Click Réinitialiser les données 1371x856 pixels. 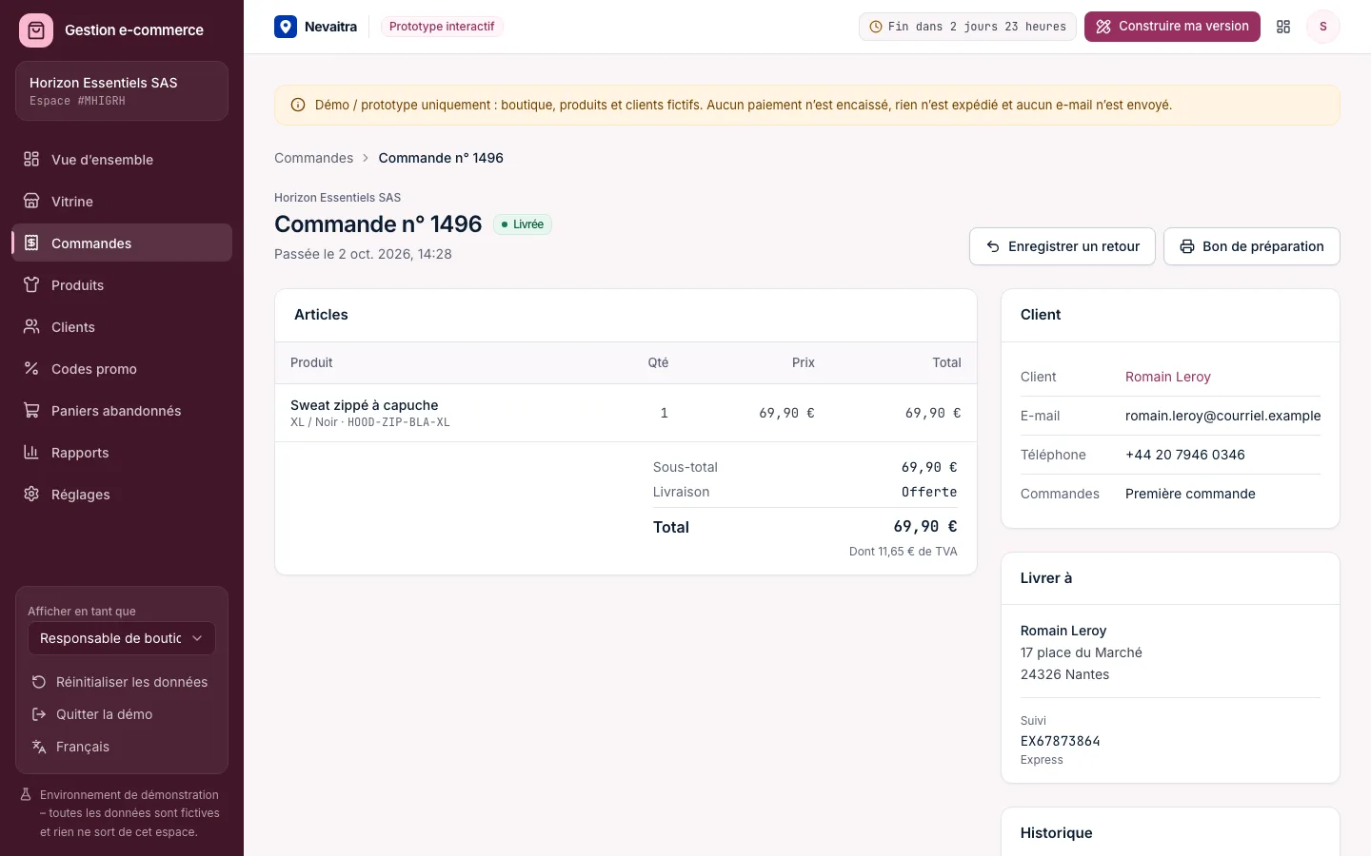pyautogui.click(x=120, y=682)
